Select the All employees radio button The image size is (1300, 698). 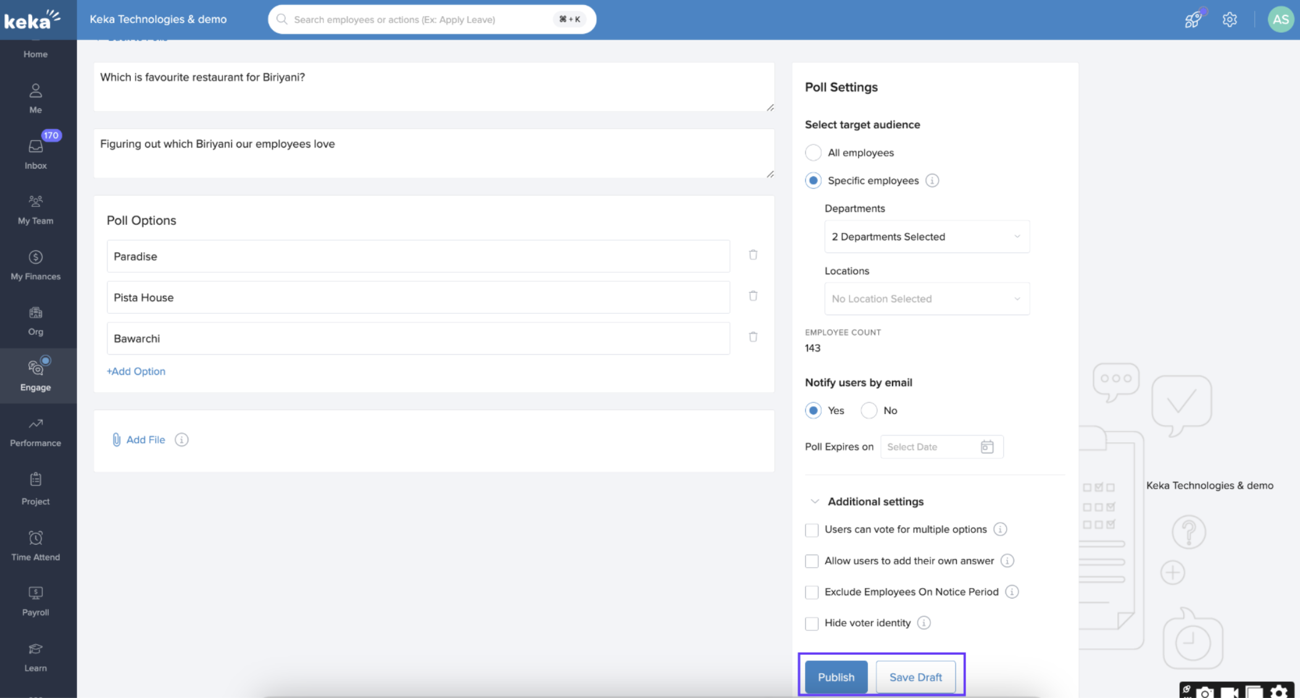coord(813,153)
